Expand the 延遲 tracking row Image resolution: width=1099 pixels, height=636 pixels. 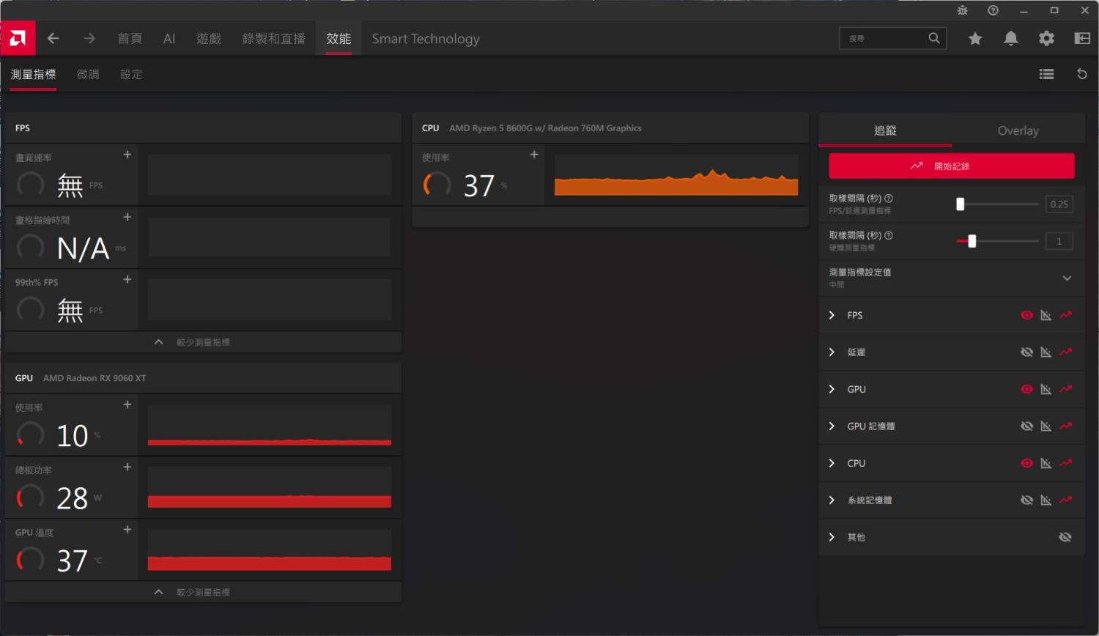coord(832,352)
